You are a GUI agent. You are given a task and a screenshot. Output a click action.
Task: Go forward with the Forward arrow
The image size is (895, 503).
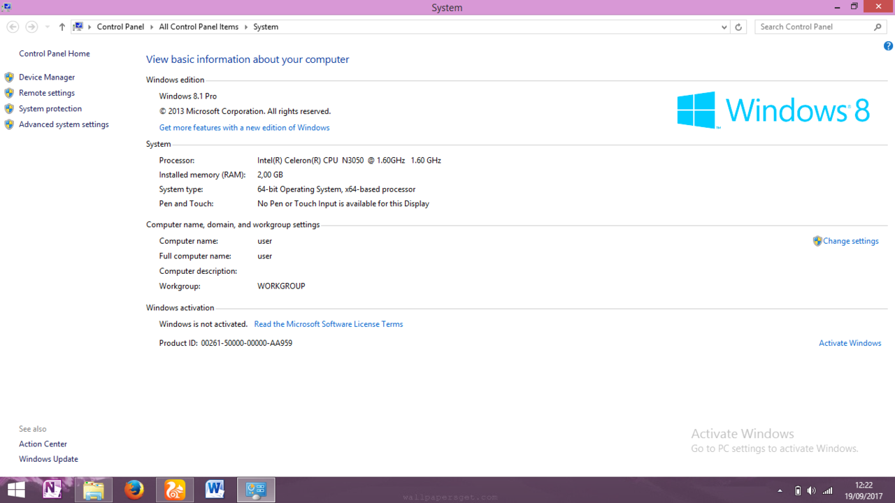click(31, 27)
